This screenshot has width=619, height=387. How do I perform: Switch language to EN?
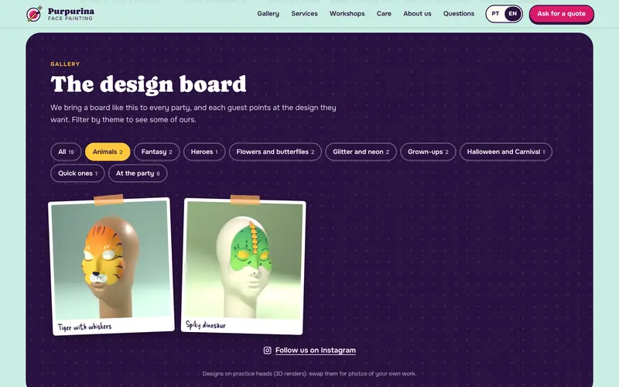click(x=512, y=14)
